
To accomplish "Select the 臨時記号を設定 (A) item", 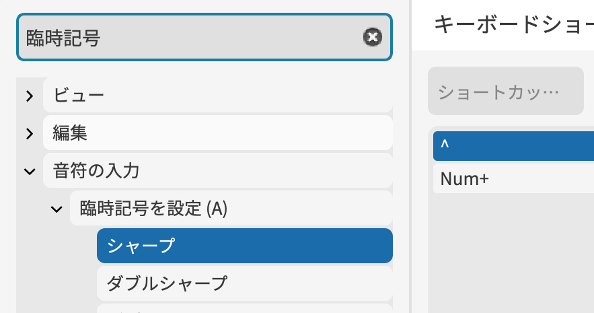I will coord(230,209).
